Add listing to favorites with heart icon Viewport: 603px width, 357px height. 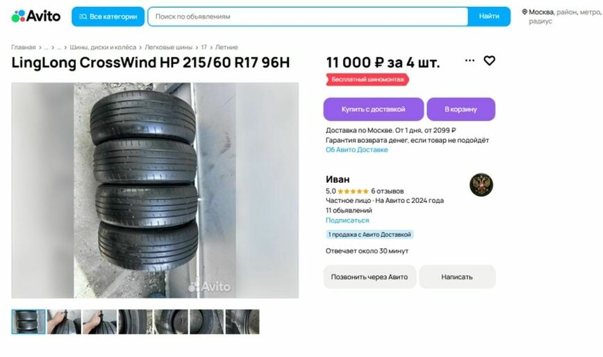click(x=489, y=60)
